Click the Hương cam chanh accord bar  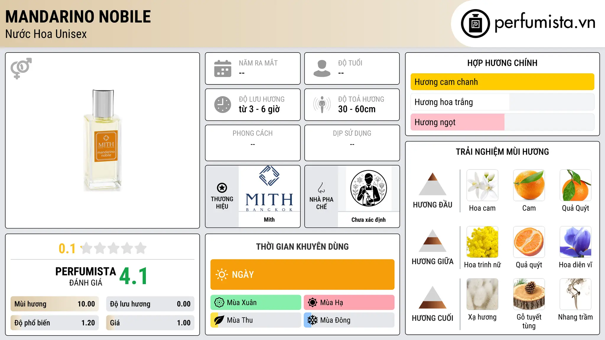502,82
